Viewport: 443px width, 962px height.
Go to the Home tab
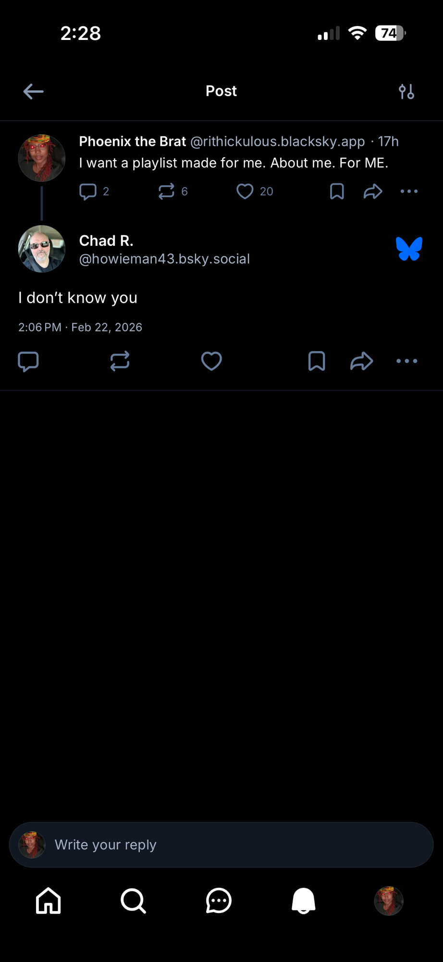49,900
